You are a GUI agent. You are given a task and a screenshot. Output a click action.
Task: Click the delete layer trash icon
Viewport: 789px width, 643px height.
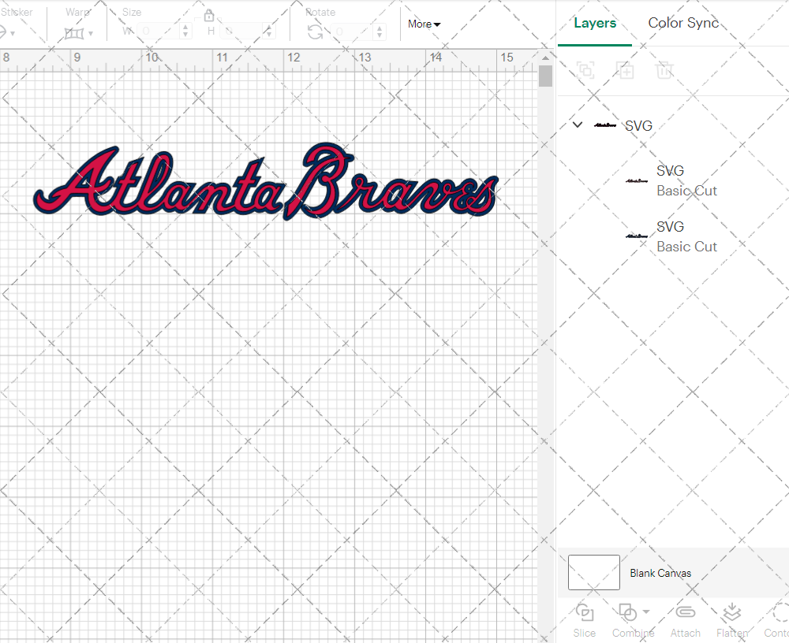[x=664, y=70]
